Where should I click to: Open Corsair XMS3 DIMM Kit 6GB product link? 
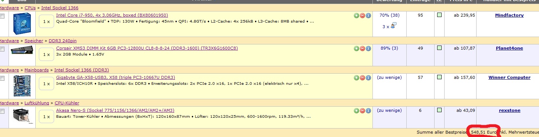click(147, 48)
